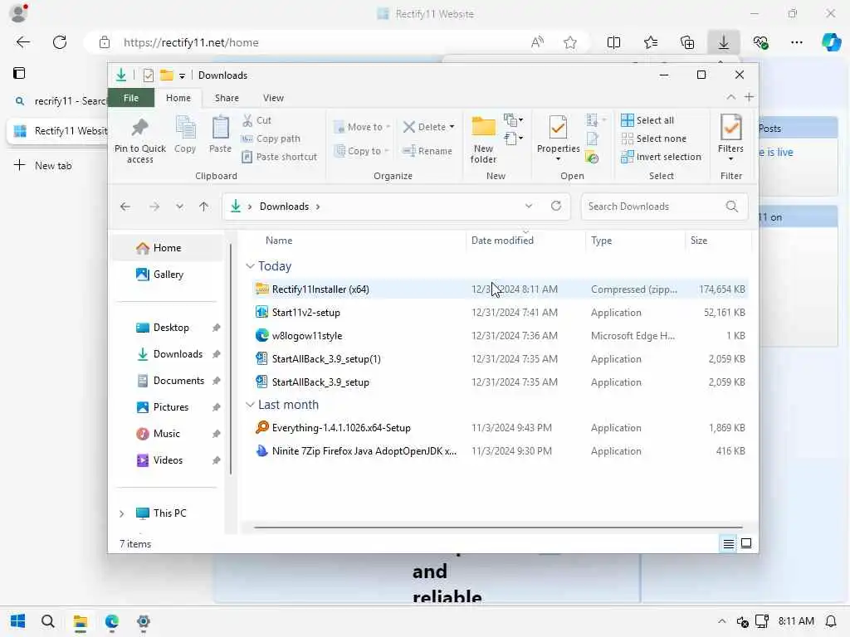Open recent locations dropdown arrow
Viewport: 850px width, 637px height.
[x=179, y=207]
